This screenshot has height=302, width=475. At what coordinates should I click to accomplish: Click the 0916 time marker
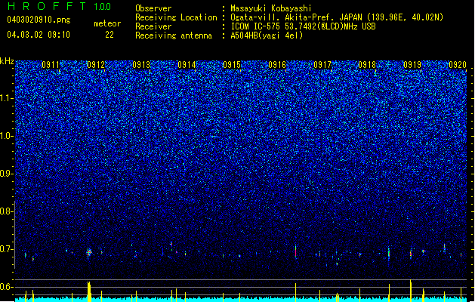[x=277, y=65]
